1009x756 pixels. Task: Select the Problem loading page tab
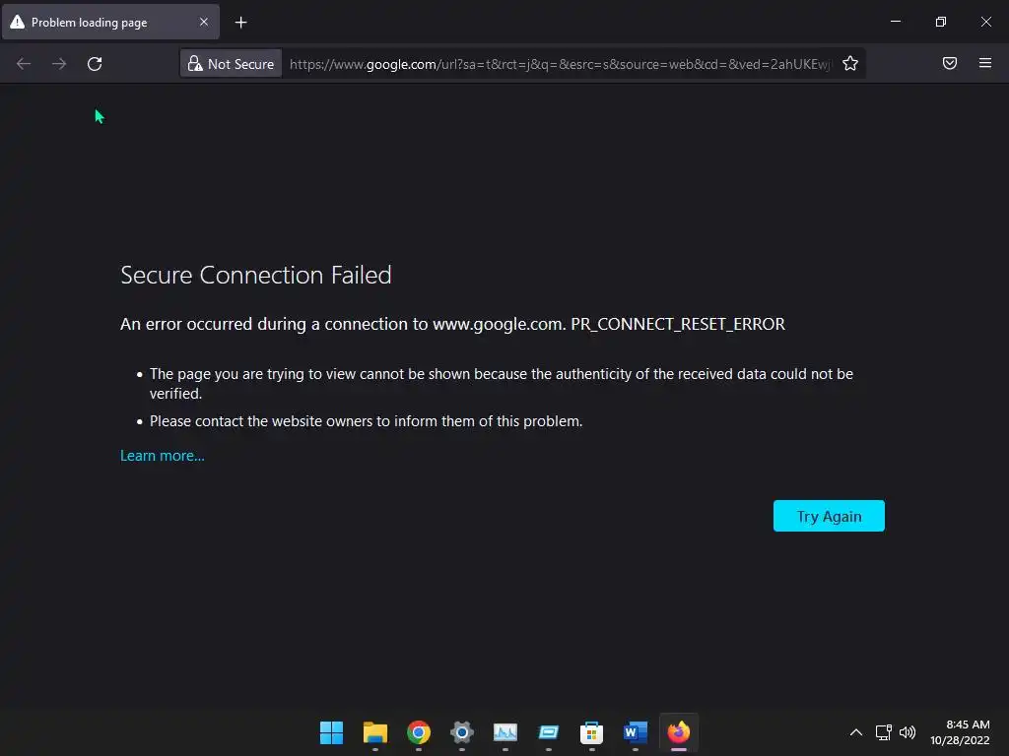pos(99,22)
